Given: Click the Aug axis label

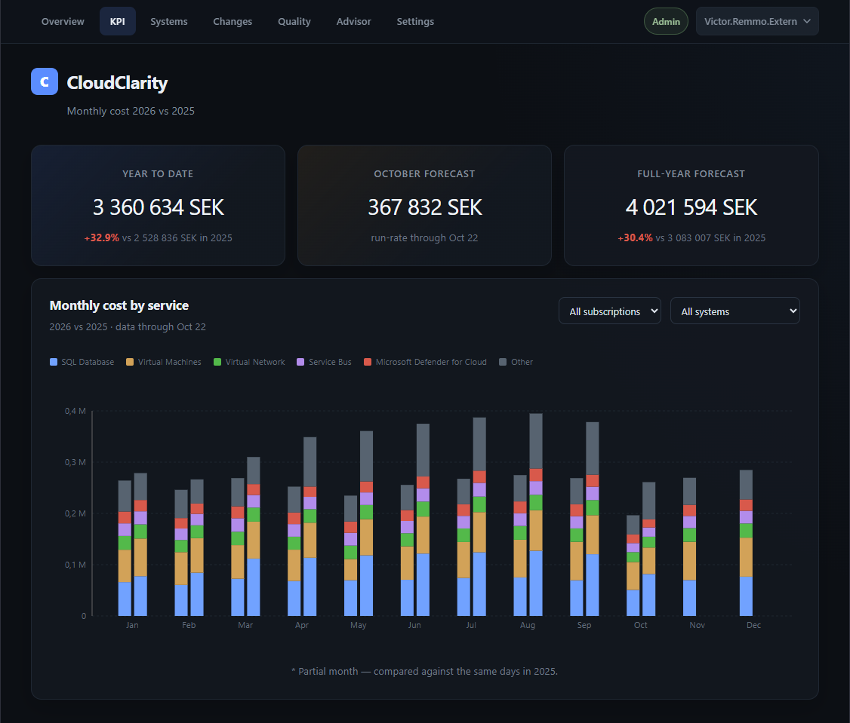Looking at the screenshot, I should [528, 625].
